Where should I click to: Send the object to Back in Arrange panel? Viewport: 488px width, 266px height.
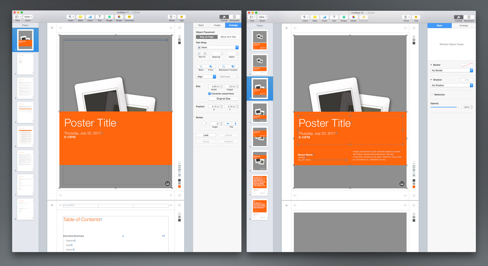201,66
